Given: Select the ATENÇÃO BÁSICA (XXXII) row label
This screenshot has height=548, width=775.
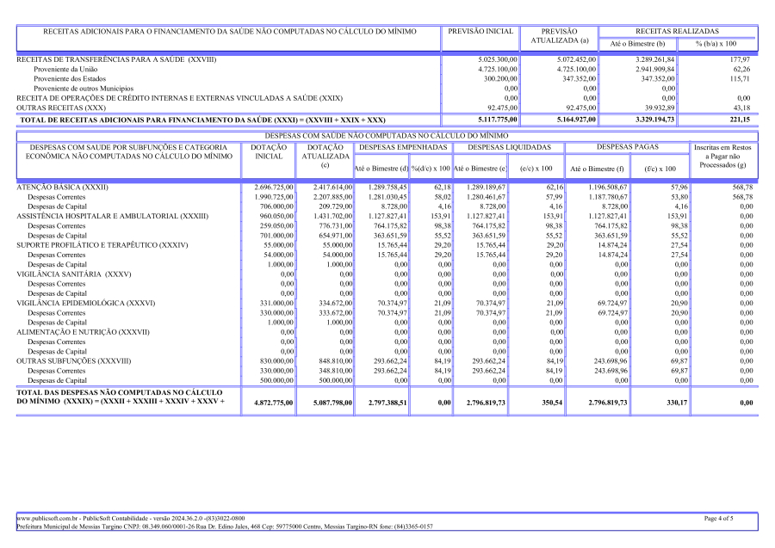Looking at the screenshot, I should [63, 187].
